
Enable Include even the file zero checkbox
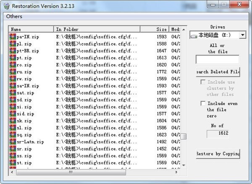point(203,103)
